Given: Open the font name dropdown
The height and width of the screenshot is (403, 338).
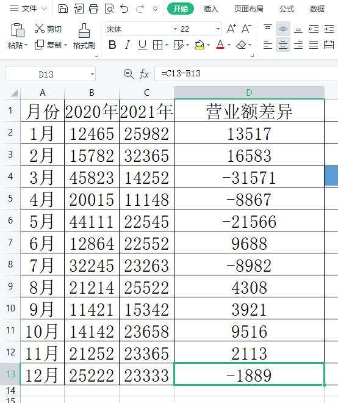Looking at the screenshot, I should pos(175,29).
